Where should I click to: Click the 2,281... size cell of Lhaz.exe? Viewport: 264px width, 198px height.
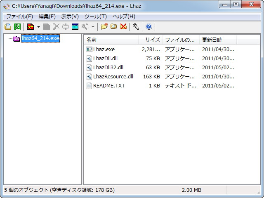pos(151,49)
